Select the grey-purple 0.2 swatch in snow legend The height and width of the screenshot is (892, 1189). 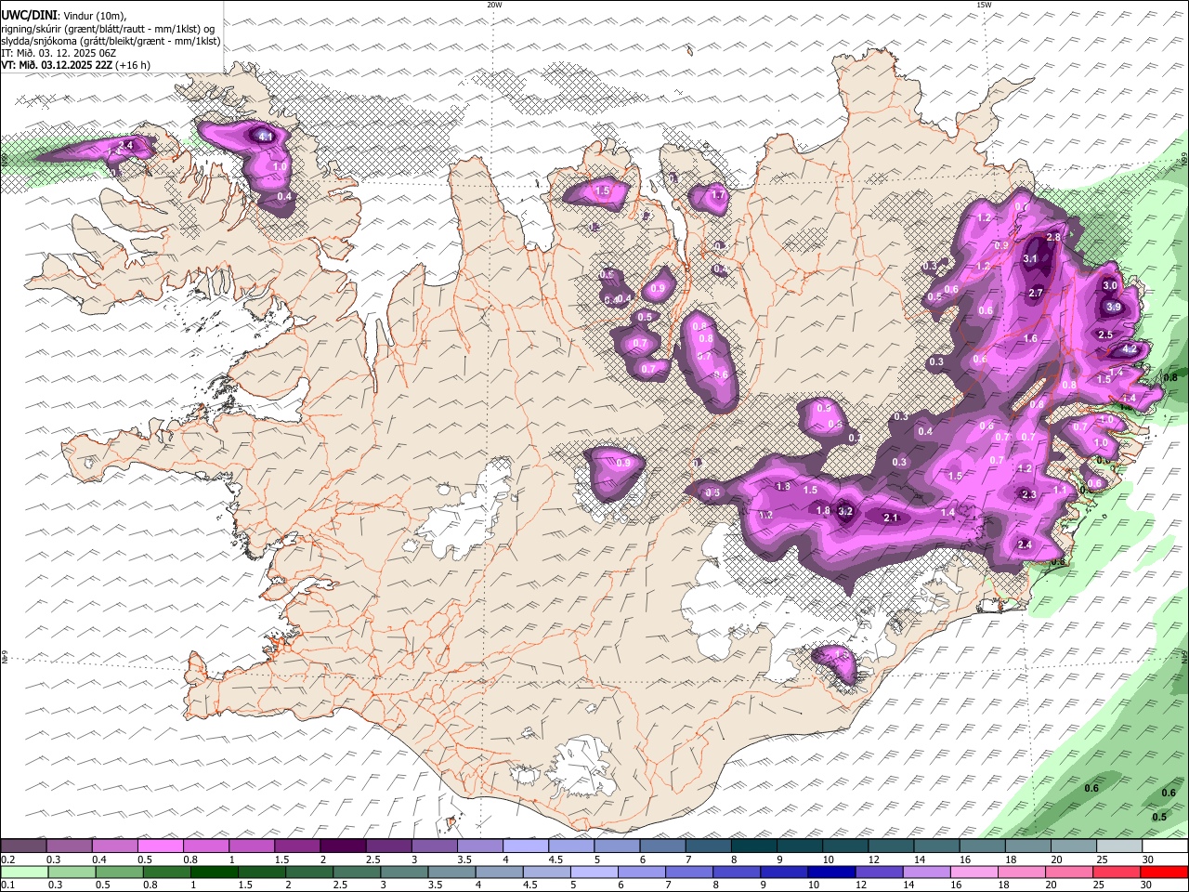pyautogui.click(x=24, y=846)
